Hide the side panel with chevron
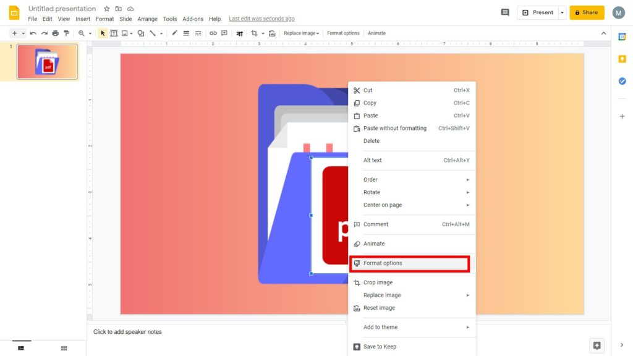633x356 pixels. pyautogui.click(x=622, y=345)
